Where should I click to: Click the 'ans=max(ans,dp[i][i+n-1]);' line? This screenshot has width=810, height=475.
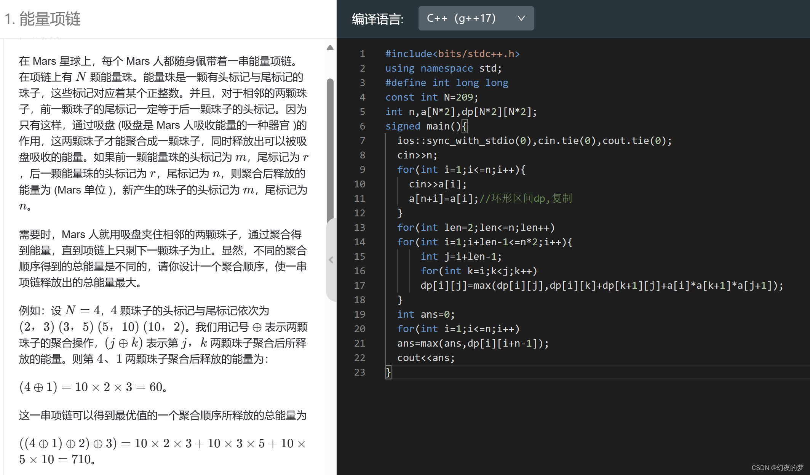(x=473, y=343)
